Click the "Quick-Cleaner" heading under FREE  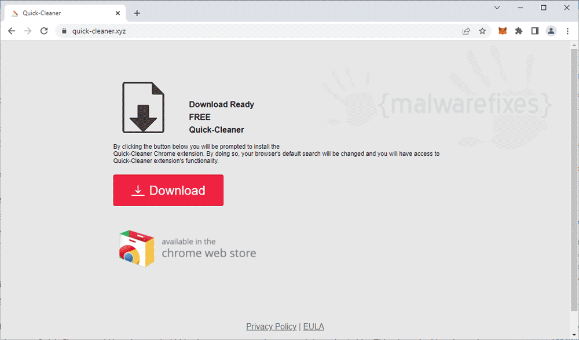click(x=217, y=130)
